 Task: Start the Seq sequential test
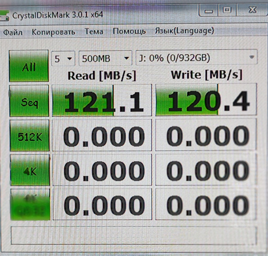[x=29, y=101]
